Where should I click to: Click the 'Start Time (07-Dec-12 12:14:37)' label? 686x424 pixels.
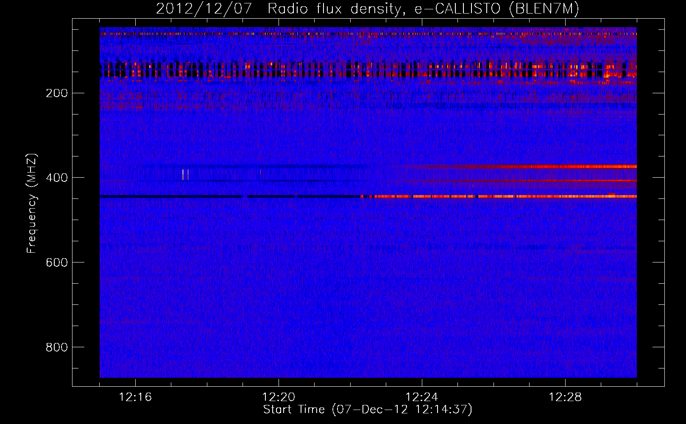[x=368, y=410]
